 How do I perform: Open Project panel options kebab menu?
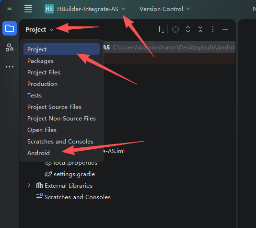coord(213,29)
